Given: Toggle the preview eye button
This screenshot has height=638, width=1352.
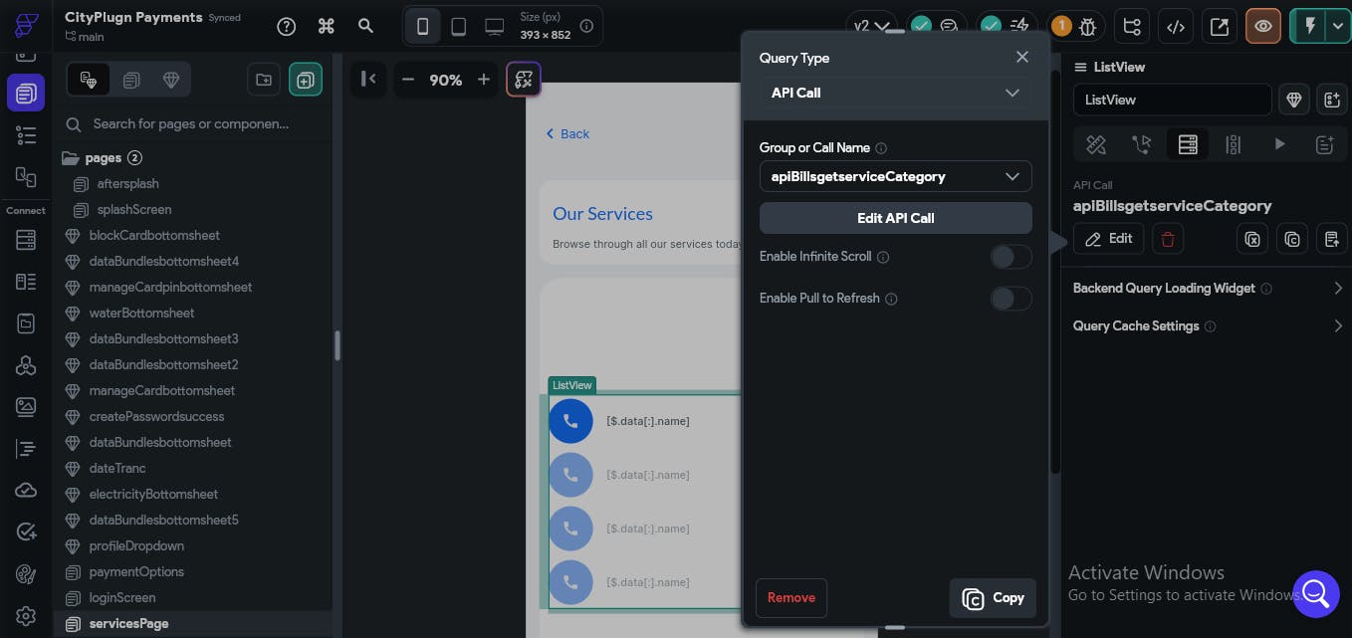Looking at the screenshot, I should pyautogui.click(x=1263, y=27).
